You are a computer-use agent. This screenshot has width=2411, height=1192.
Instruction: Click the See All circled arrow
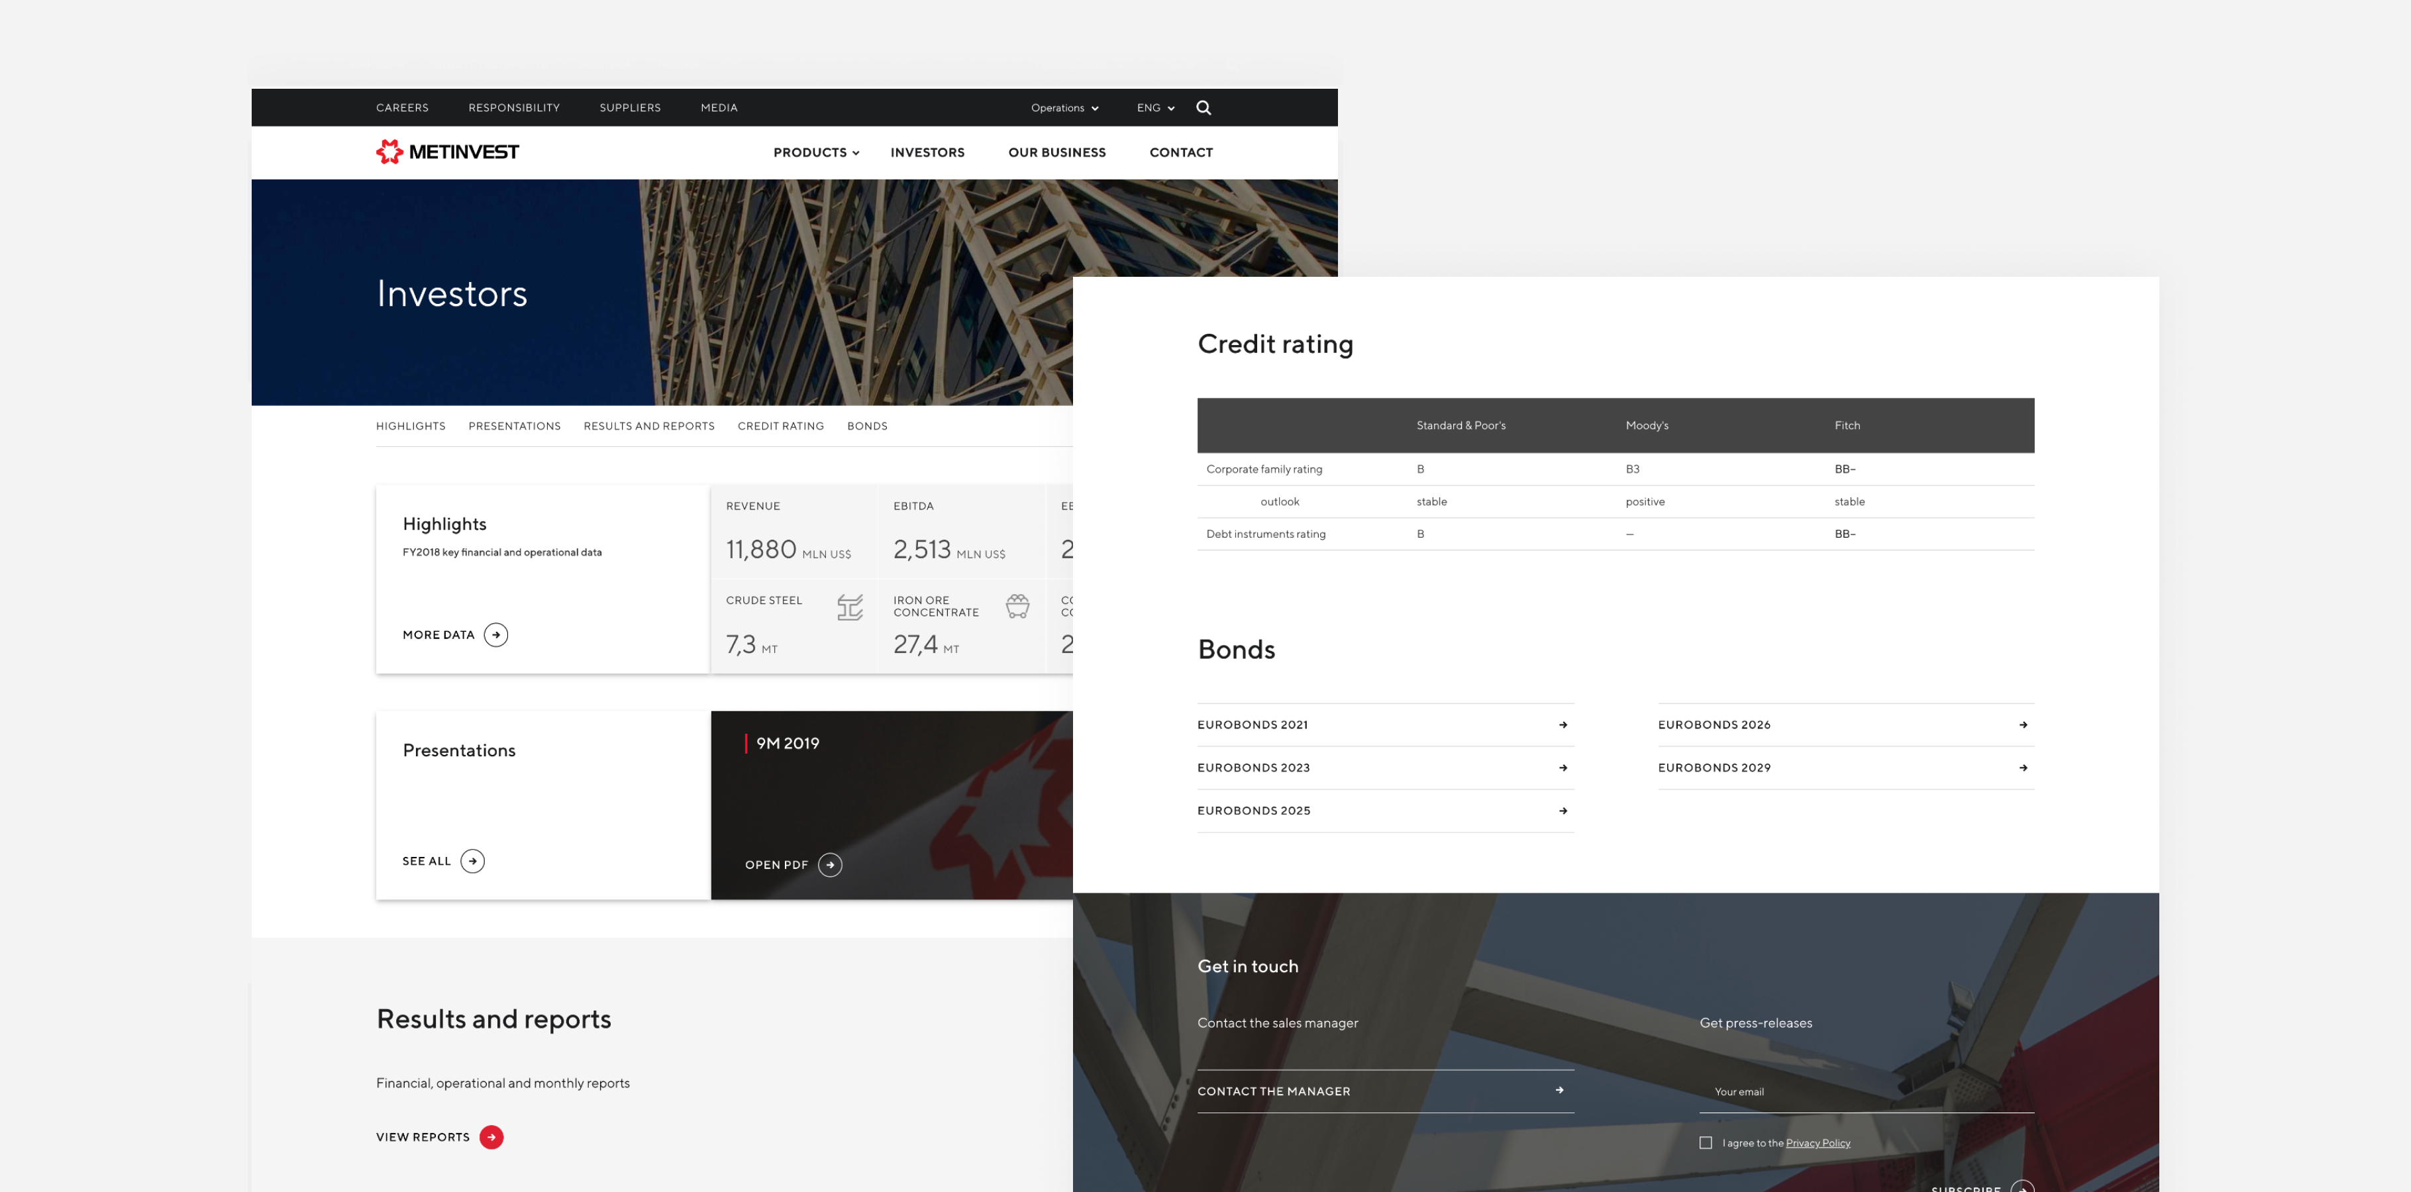473,861
